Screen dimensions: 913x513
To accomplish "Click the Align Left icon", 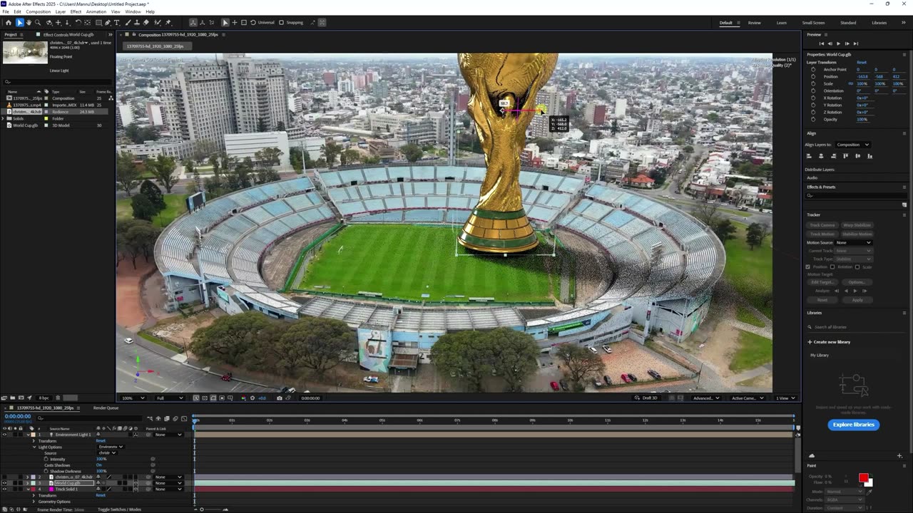I will pyautogui.click(x=809, y=156).
